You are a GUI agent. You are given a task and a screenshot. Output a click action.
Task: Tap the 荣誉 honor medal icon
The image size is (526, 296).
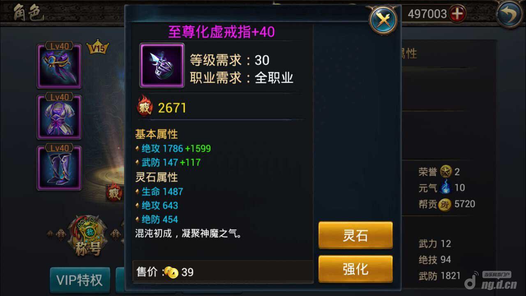(x=446, y=171)
